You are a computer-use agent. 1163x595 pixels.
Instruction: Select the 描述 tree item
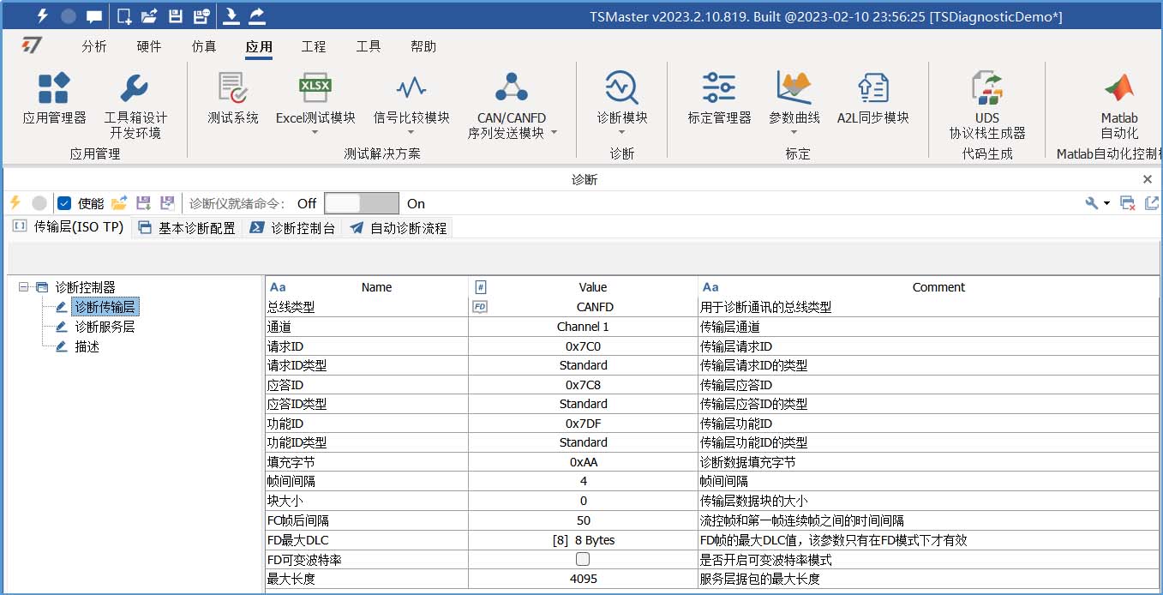coord(87,346)
